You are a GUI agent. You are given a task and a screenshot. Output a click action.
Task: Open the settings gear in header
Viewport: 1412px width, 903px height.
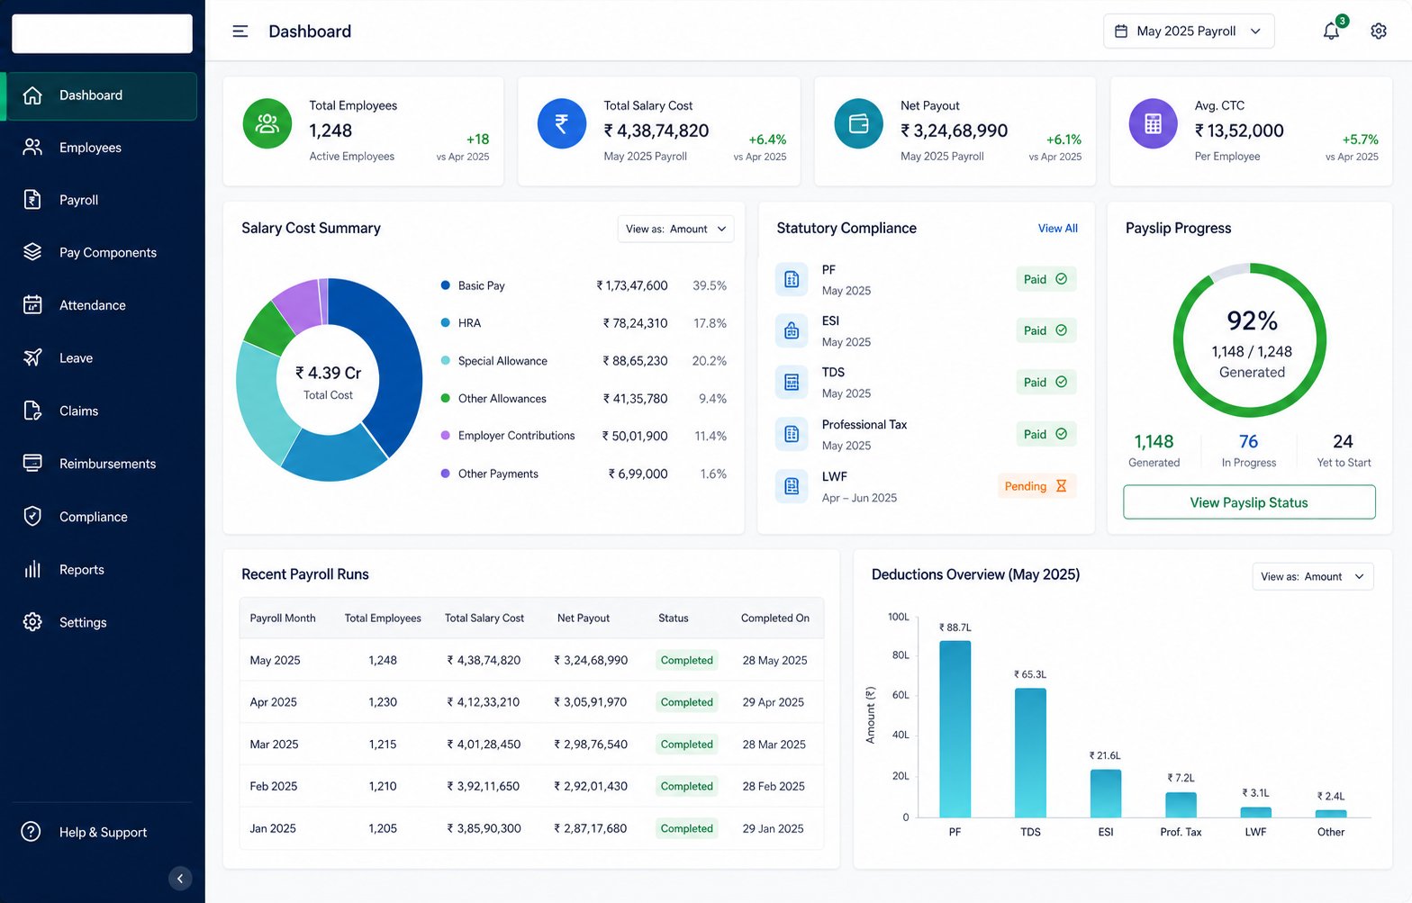coord(1379,32)
